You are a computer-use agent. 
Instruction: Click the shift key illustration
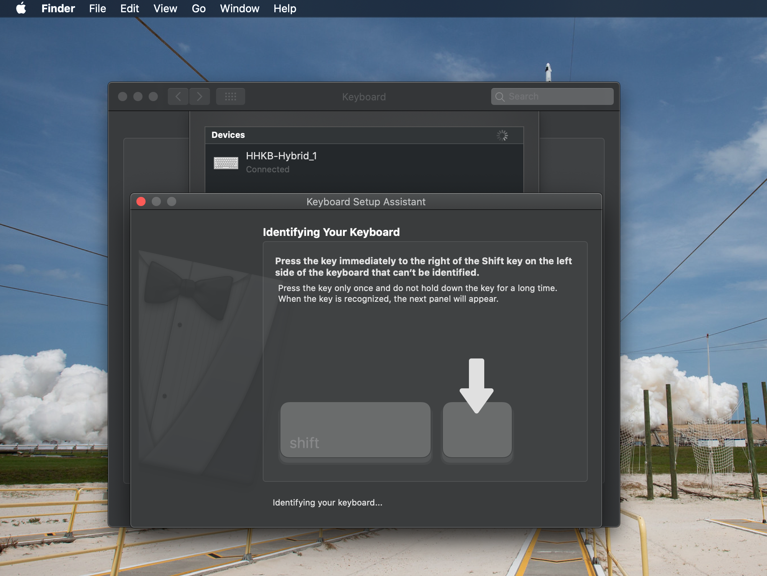[x=355, y=430]
